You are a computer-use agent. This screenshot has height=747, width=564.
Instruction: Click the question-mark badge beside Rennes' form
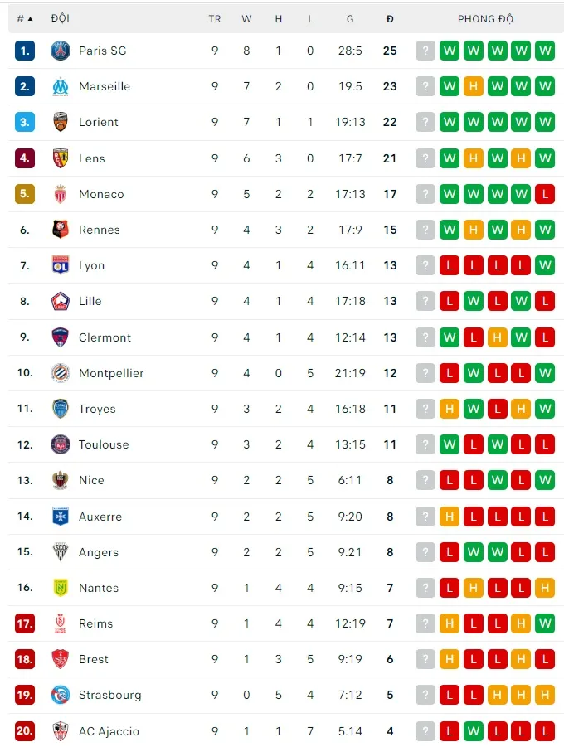(425, 230)
